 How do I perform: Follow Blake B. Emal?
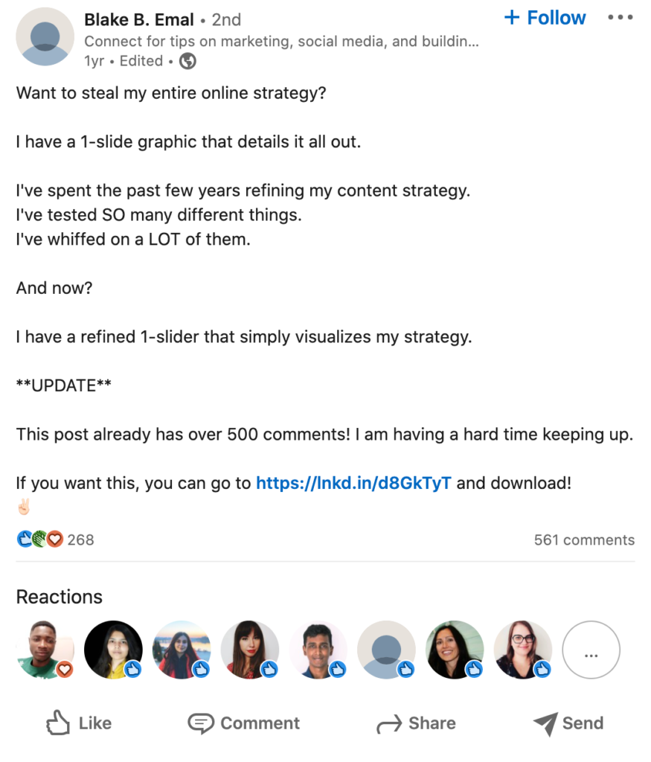tap(545, 18)
